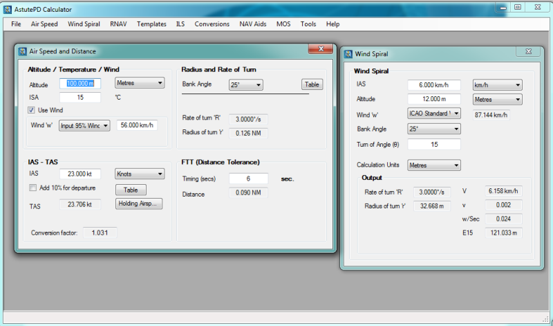Close the Wind Spiral window
This screenshot has height=326, width=553.
click(528, 51)
